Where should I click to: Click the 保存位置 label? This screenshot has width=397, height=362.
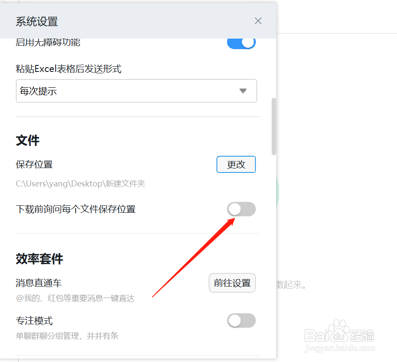(34, 164)
